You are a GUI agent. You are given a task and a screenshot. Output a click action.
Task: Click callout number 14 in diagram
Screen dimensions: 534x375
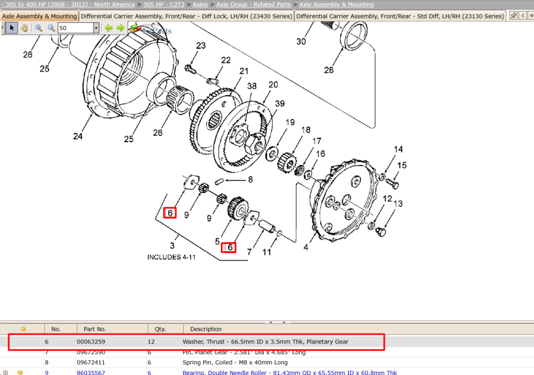click(398, 149)
